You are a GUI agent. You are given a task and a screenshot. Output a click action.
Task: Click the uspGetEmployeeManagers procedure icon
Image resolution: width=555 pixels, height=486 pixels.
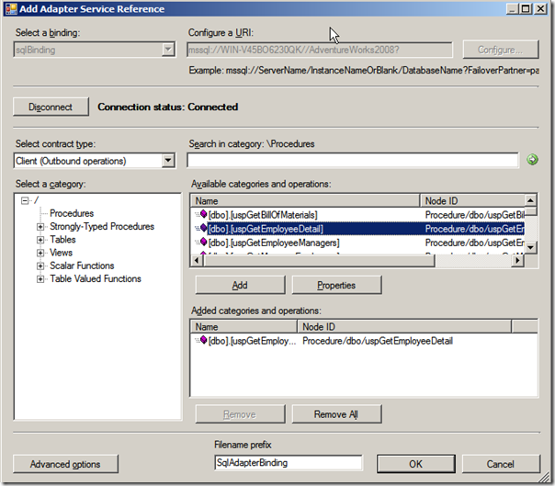coord(203,242)
